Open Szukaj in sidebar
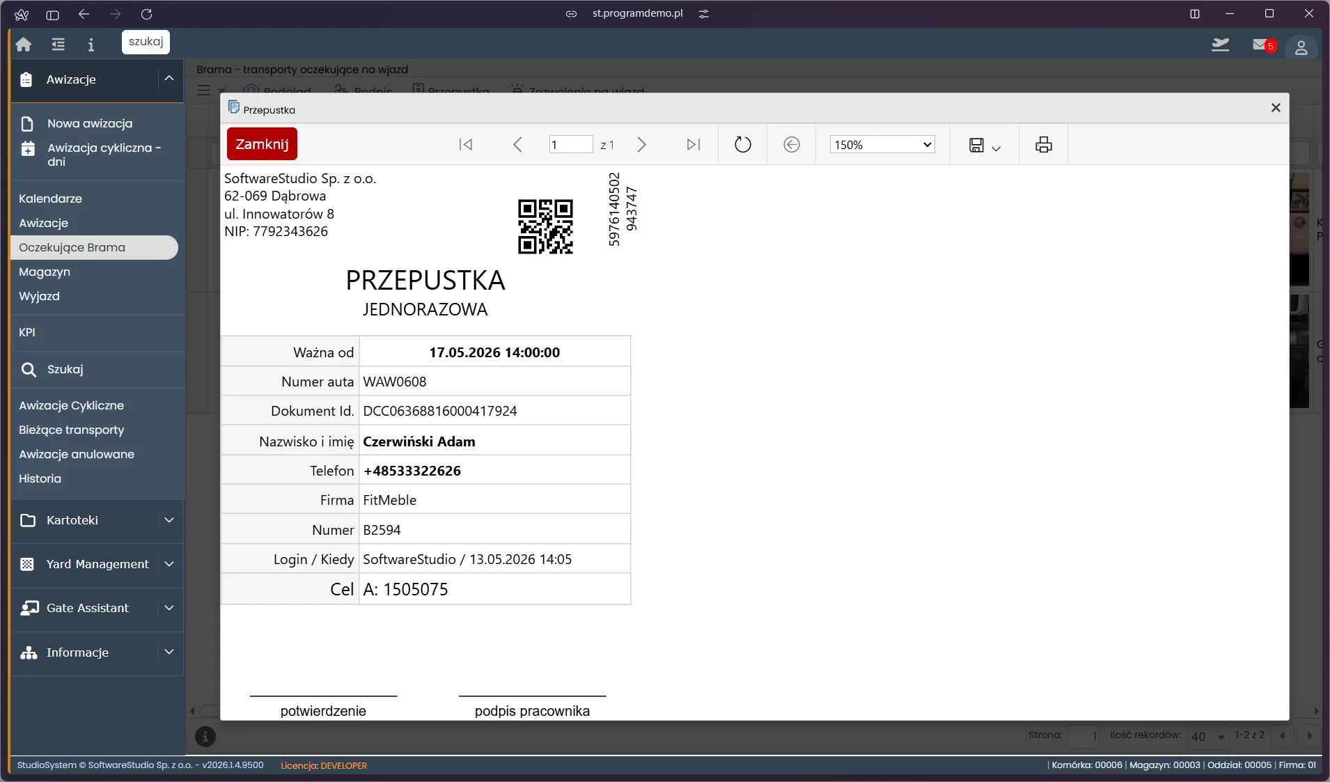The height and width of the screenshot is (782, 1330). pos(65,369)
